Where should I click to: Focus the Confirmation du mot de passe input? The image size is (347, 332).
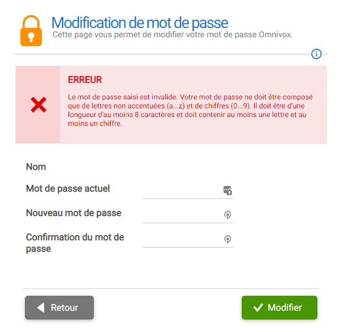[182, 239]
